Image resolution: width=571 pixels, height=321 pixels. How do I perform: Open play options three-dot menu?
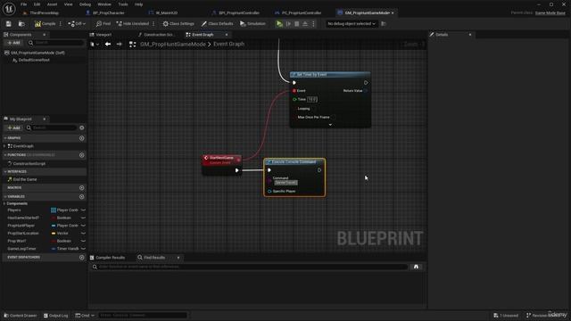click(313, 24)
